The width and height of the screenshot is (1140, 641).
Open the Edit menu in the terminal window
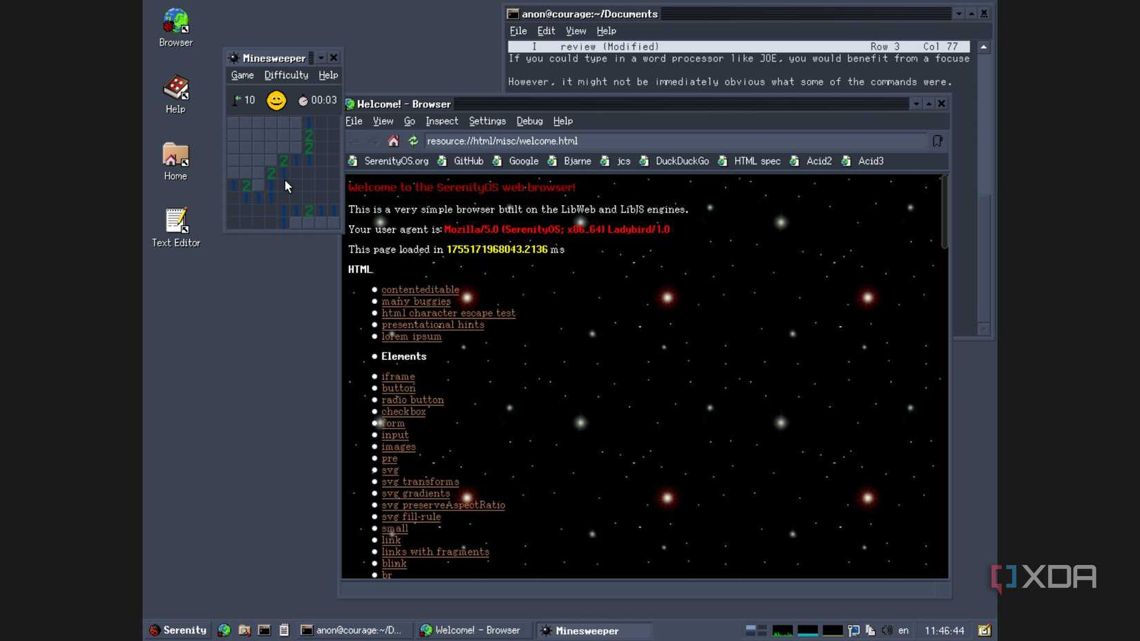click(x=546, y=31)
